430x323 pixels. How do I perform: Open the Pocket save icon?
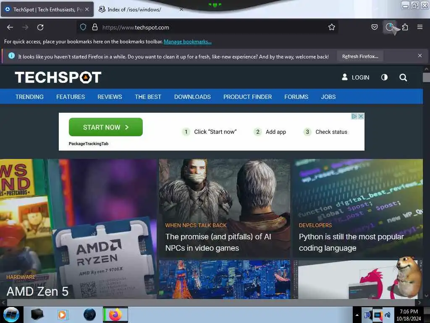374,27
